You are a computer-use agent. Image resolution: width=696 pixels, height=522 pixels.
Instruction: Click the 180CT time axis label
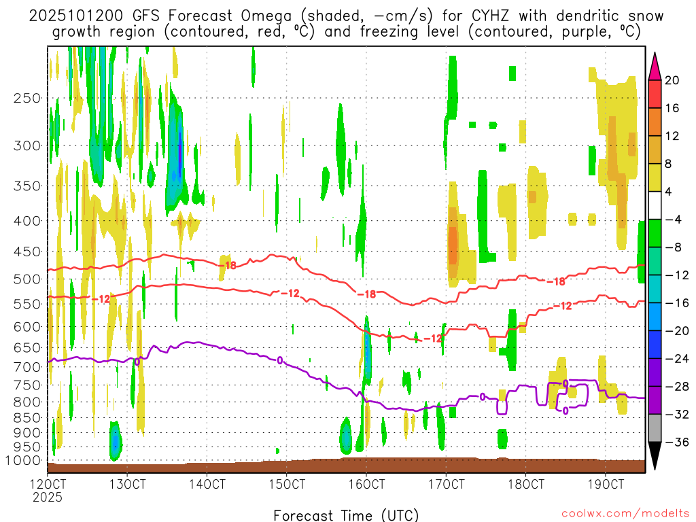tap(525, 484)
